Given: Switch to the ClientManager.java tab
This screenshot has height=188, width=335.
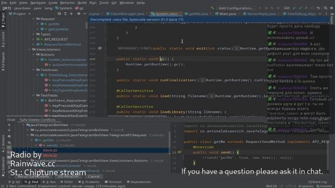Looking at the screenshot, I should coord(125,14).
